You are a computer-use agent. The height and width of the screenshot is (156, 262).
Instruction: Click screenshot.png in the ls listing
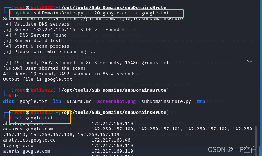pyautogui.click(x=116, y=101)
